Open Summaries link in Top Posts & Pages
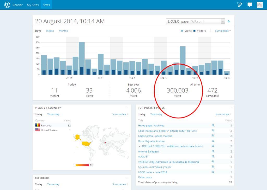This screenshot has width=267, height=190. click(x=223, y=114)
